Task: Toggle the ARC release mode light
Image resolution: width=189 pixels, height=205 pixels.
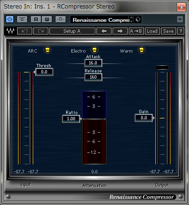Action: coord(47,50)
